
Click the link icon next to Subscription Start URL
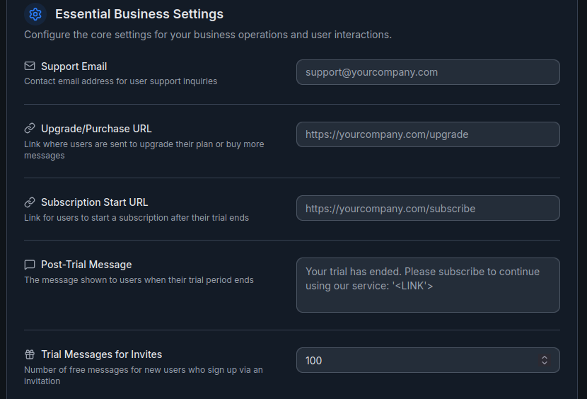[x=30, y=202]
